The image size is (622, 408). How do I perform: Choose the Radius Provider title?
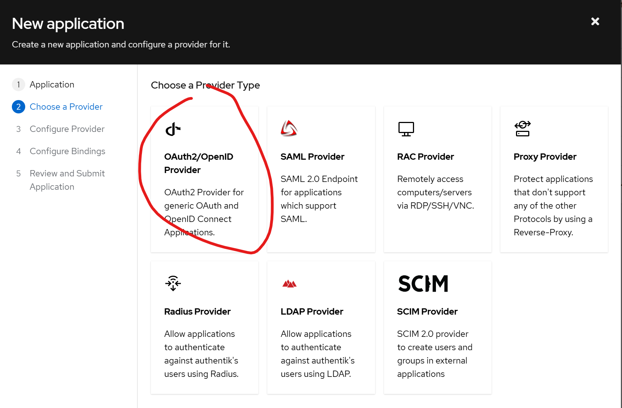point(197,312)
